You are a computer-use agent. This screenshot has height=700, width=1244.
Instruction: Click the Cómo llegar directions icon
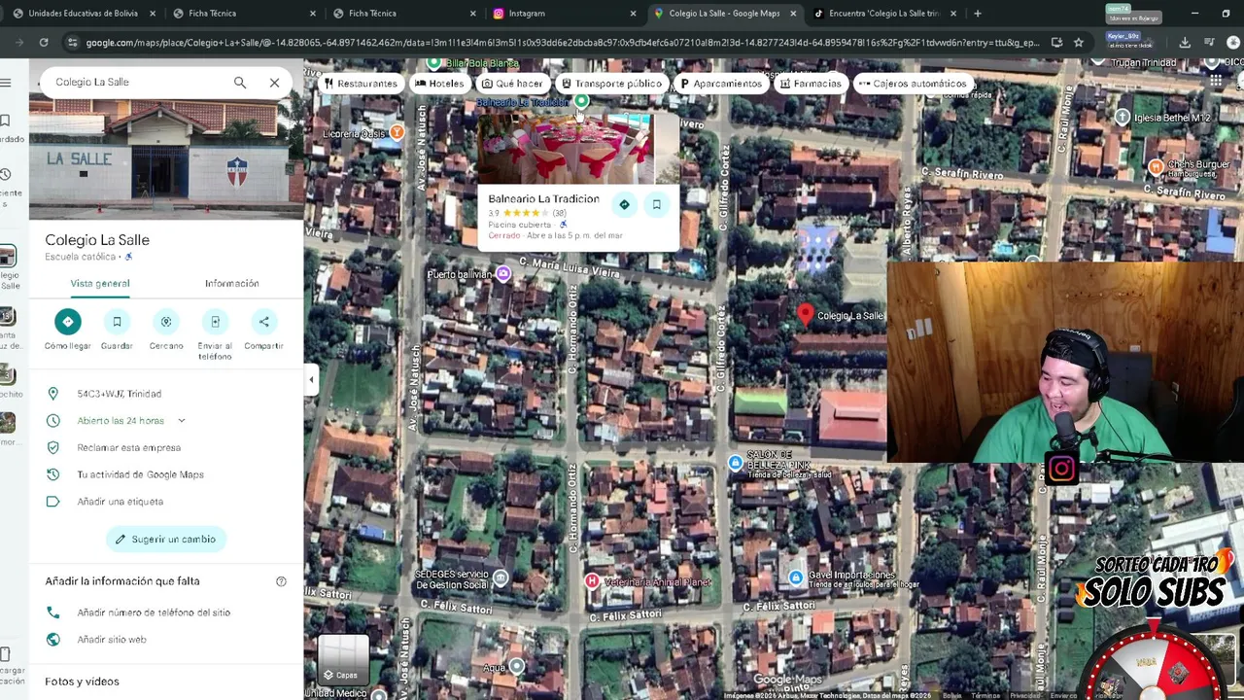click(67, 322)
